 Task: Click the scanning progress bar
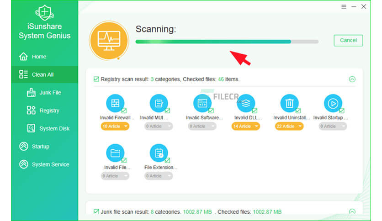tap(227, 42)
